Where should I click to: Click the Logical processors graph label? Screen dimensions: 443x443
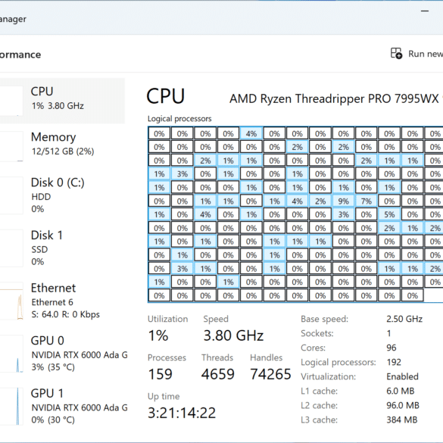point(179,119)
